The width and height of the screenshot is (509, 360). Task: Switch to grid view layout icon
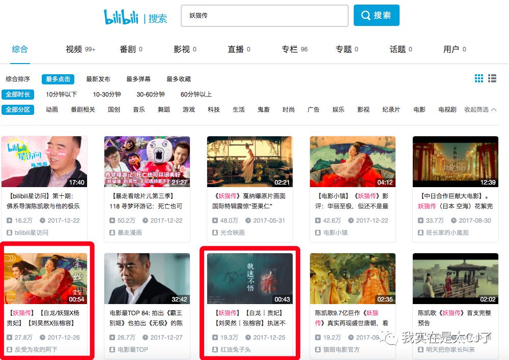[479, 78]
